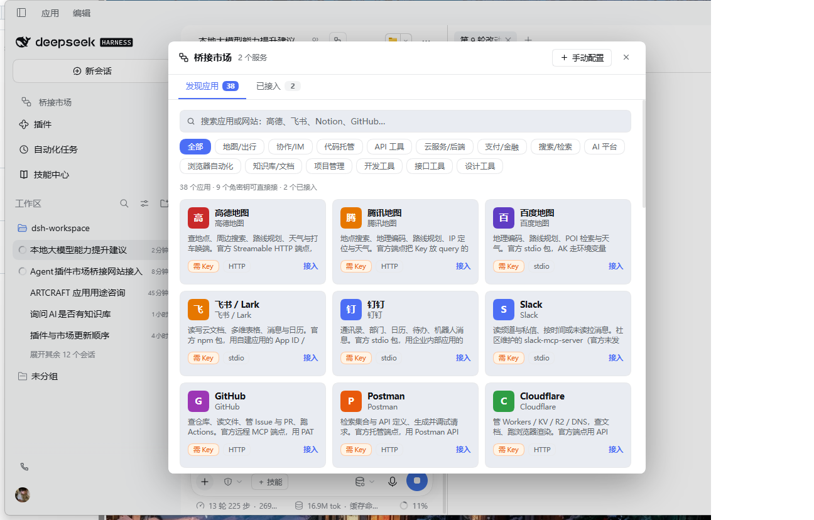Start a 新会话
The image size is (814, 520).
click(92, 71)
